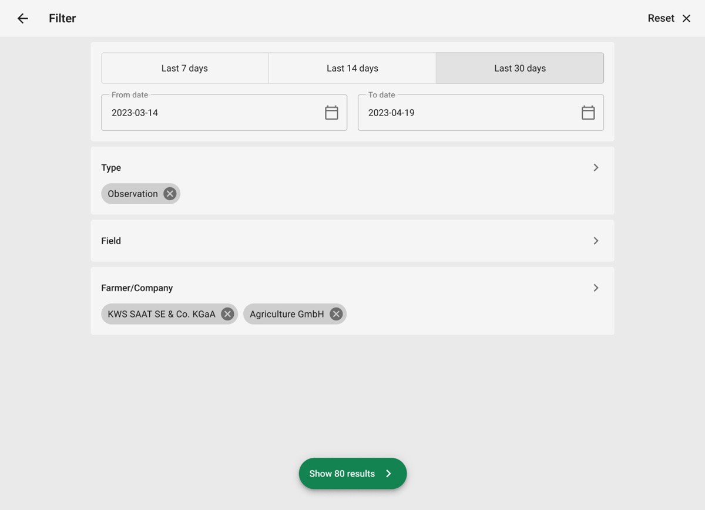This screenshot has width=705, height=510.
Task: Remove the Agriculture GmbH chip
Action: click(335, 314)
